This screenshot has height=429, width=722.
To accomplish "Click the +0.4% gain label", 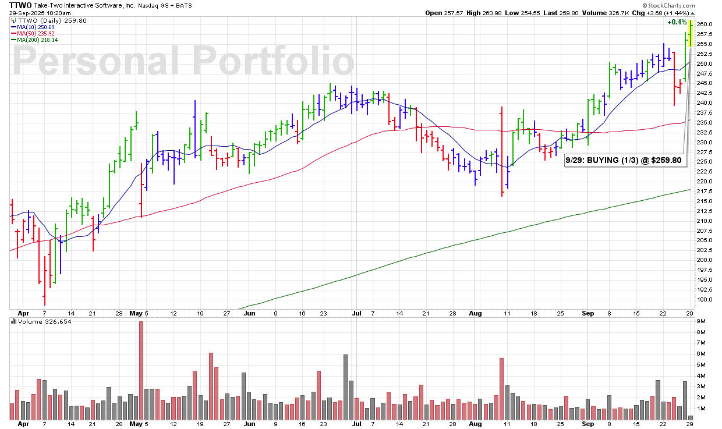I will click(677, 22).
